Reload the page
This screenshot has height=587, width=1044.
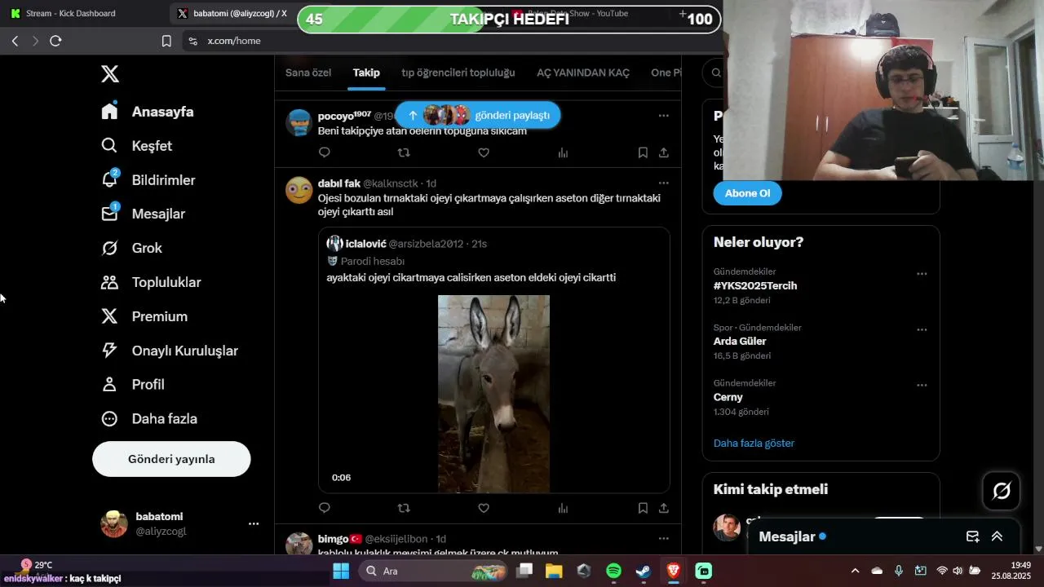[x=55, y=41]
